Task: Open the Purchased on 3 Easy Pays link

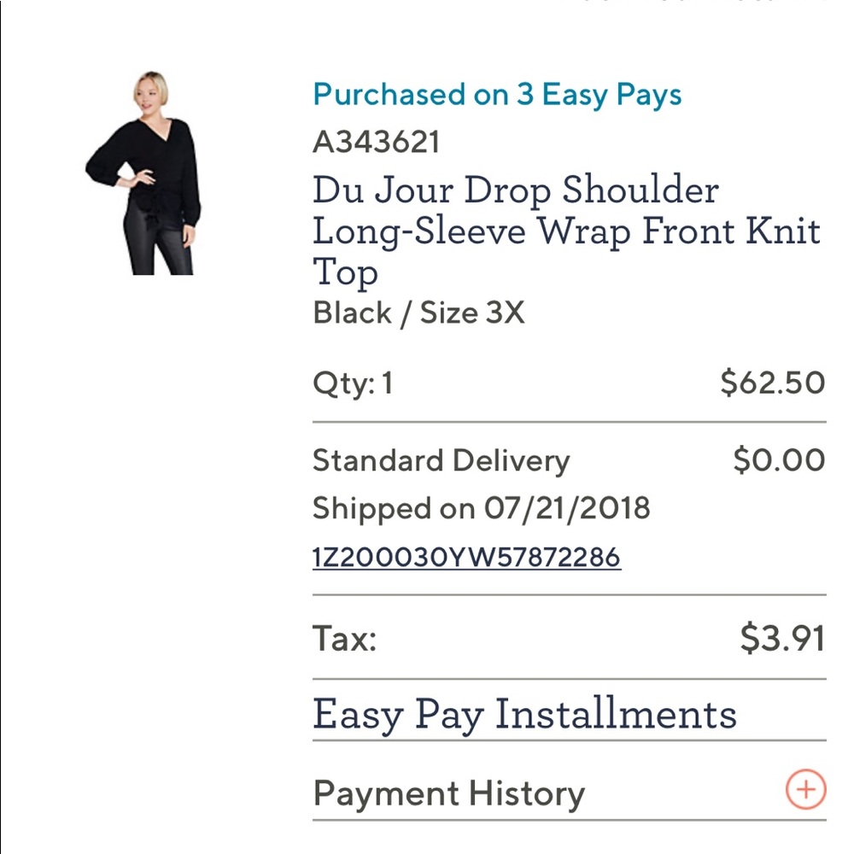Action: pos(498,95)
